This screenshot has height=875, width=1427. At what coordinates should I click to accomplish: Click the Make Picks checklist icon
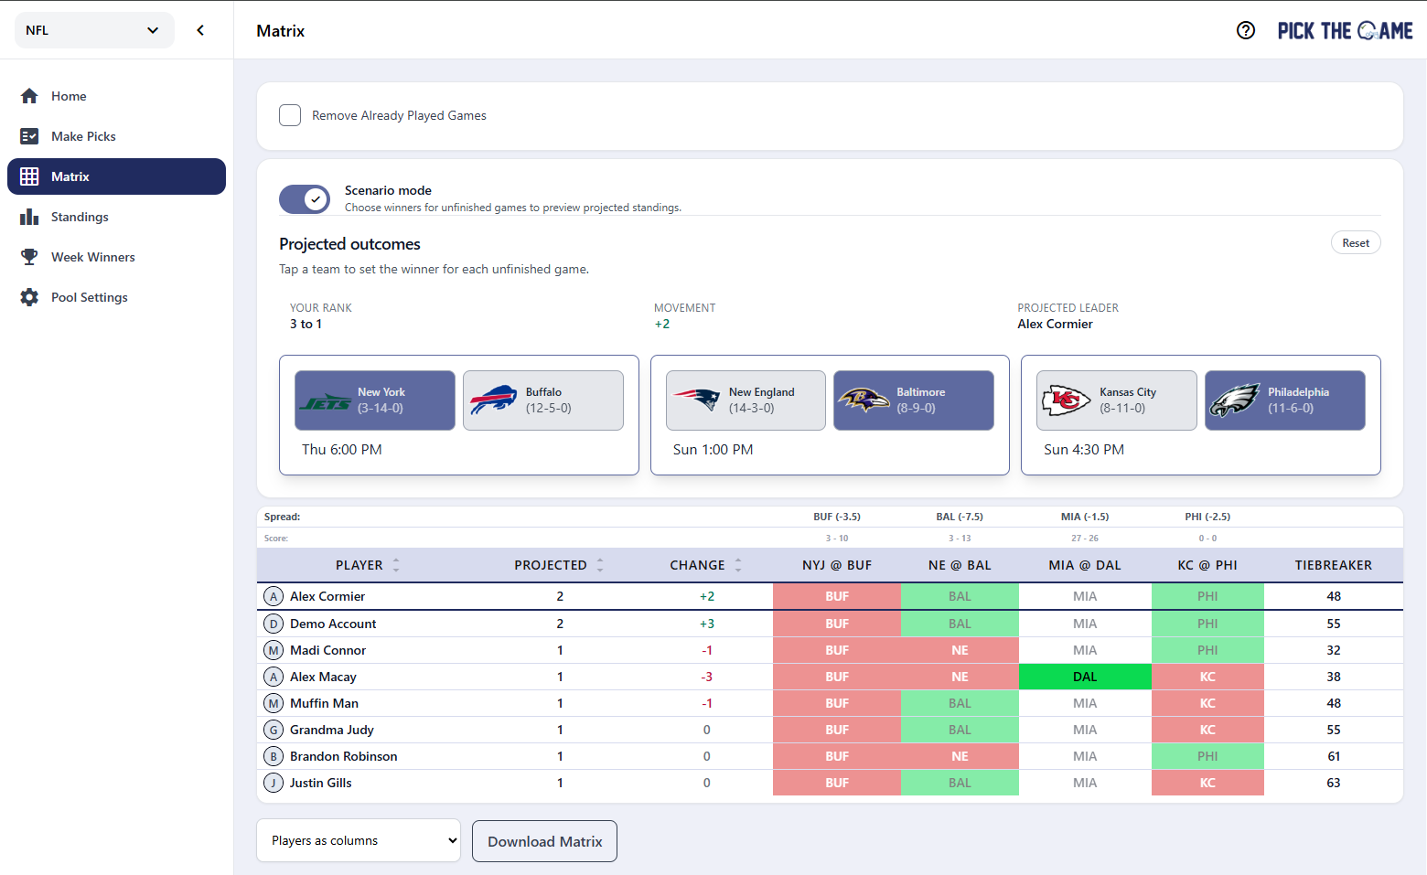pos(29,136)
